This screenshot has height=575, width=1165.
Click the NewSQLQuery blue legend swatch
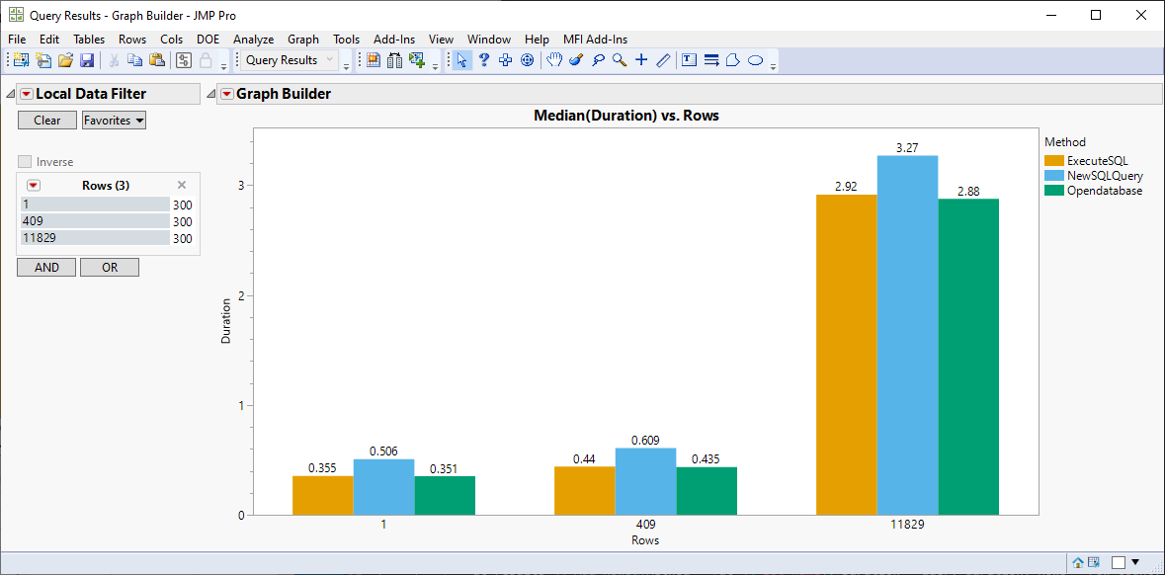pyautogui.click(x=1053, y=176)
